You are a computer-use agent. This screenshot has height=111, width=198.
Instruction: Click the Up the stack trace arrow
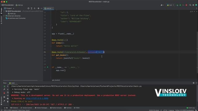pyautogui.click(x=8, y=86)
